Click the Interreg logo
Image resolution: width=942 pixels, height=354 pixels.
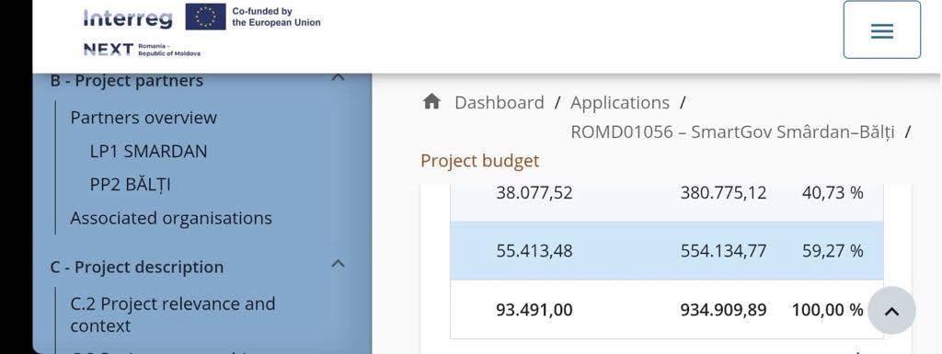[x=128, y=18]
